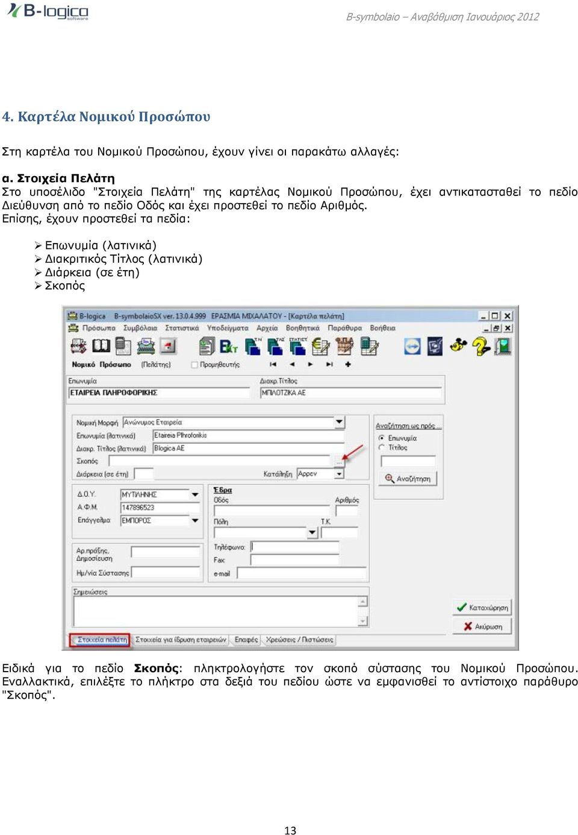Expand the Πόλη dropdown
The height and width of the screenshot is (835, 578).
[312, 532]
